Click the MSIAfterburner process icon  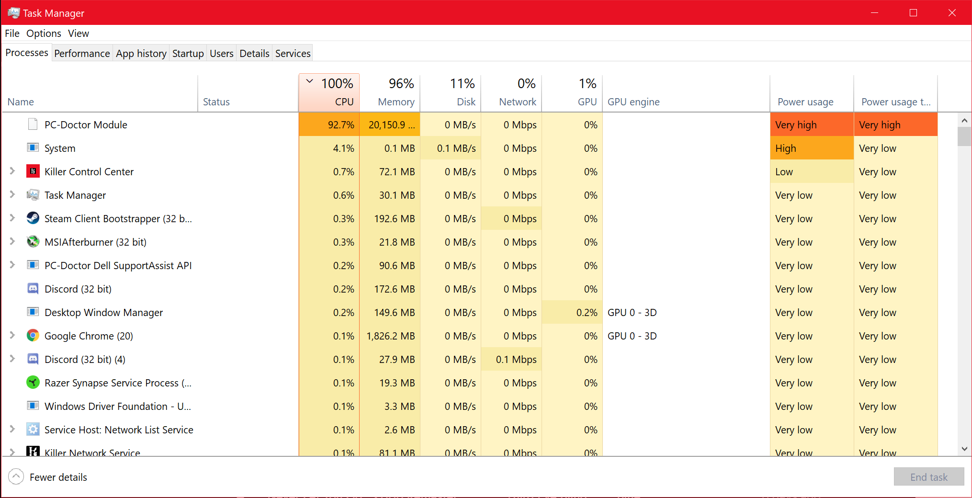click(x=33, y=242)
